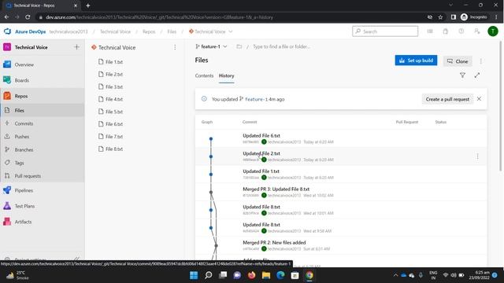Open Pipelines section
The height and width of the screenshot is (283, 504).
tap(24, 190)
